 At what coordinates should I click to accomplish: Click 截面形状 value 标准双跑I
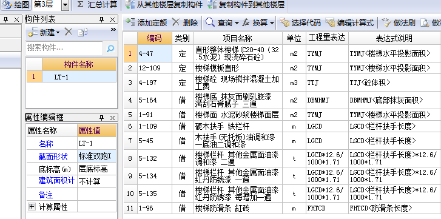coord(96,156)
